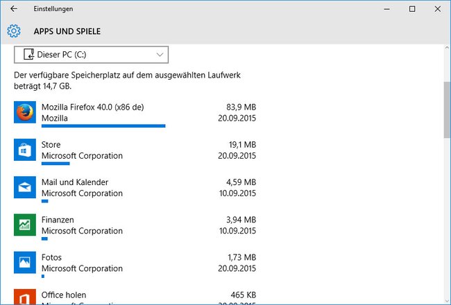Click the Fotos install date 20.09.2015

(237, 268)
